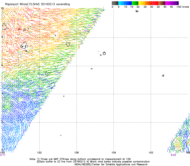
Task: Click the magenta 40-45 knots color swatch
Action: pyautogui.click(x=168, y=3)
